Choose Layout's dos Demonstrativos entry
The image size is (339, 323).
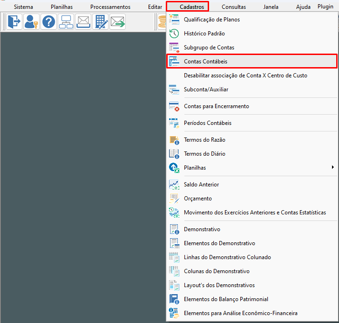[252, 285]
